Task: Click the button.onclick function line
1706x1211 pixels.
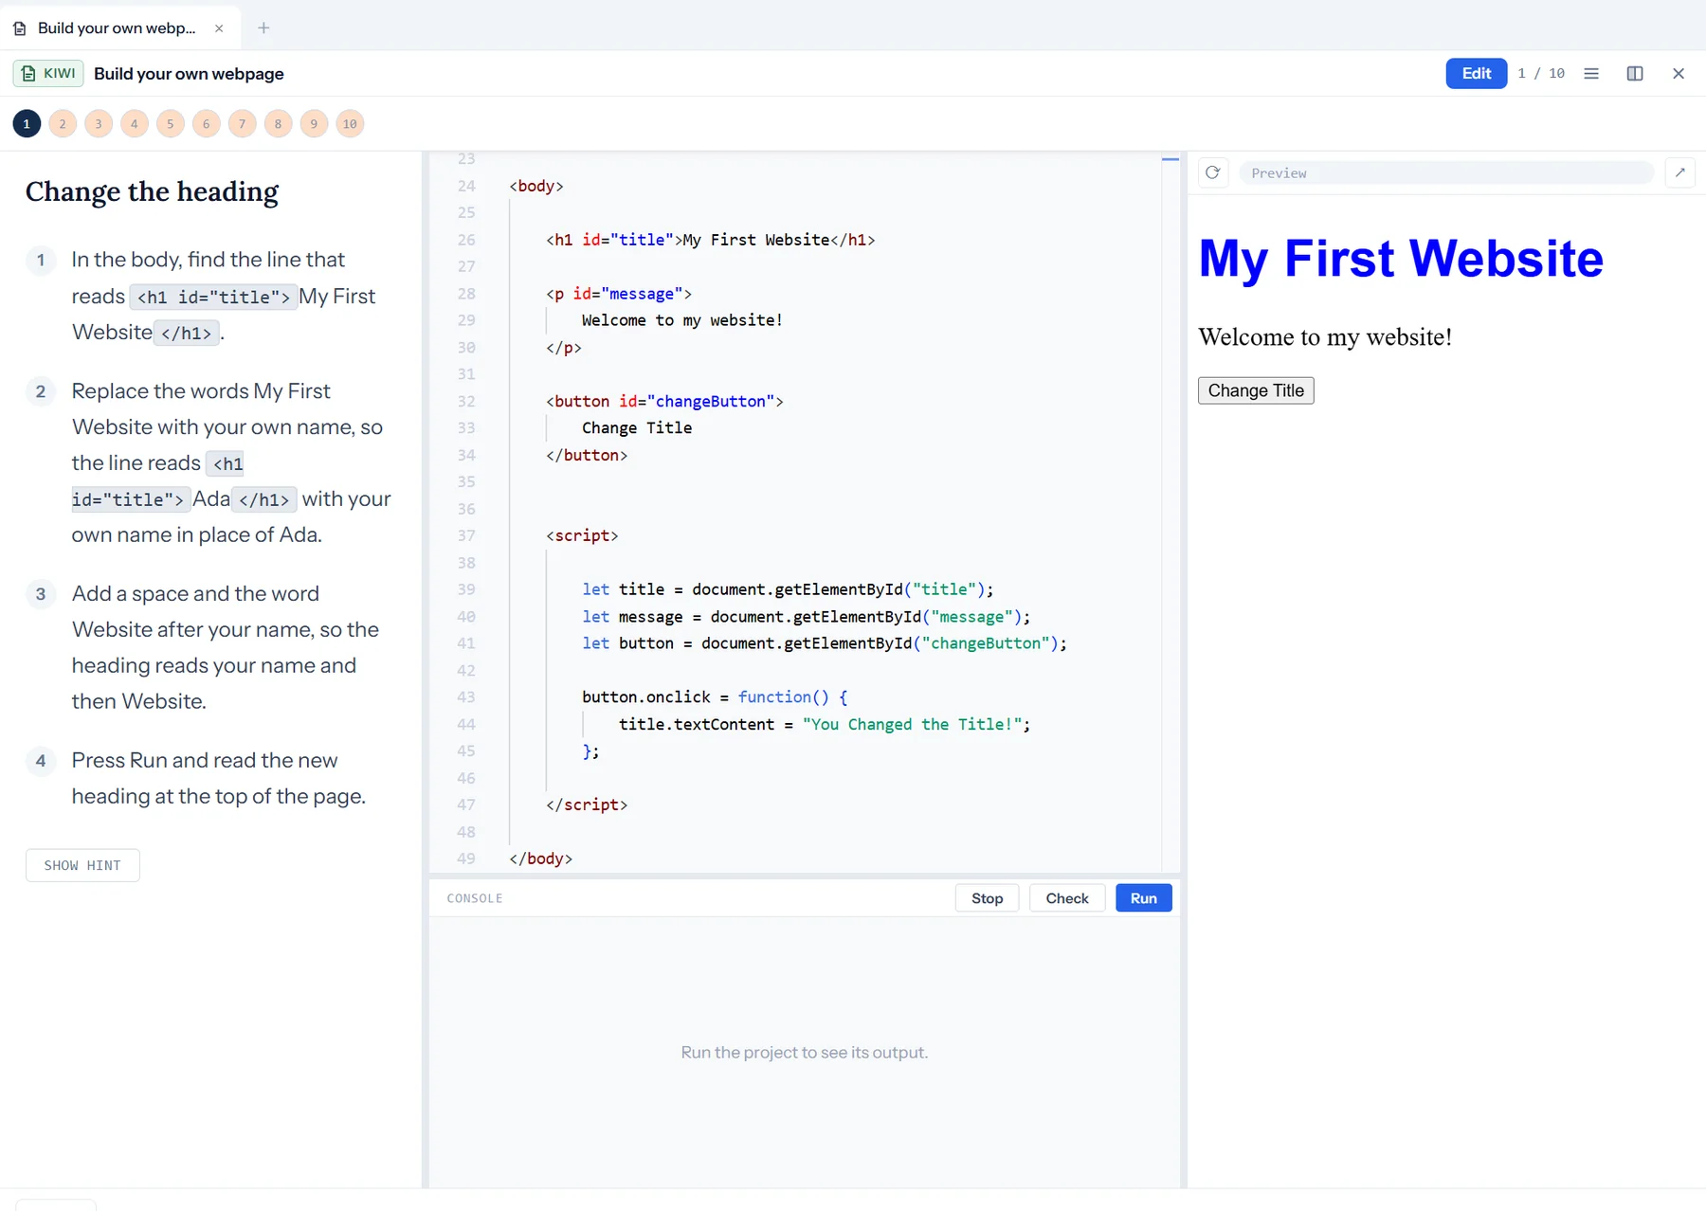Action: point(715,696)
